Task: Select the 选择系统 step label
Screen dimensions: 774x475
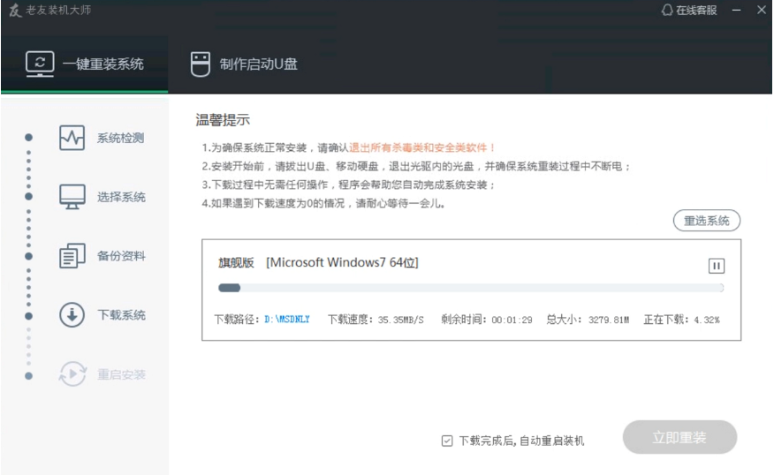Action: pos(121,197)
